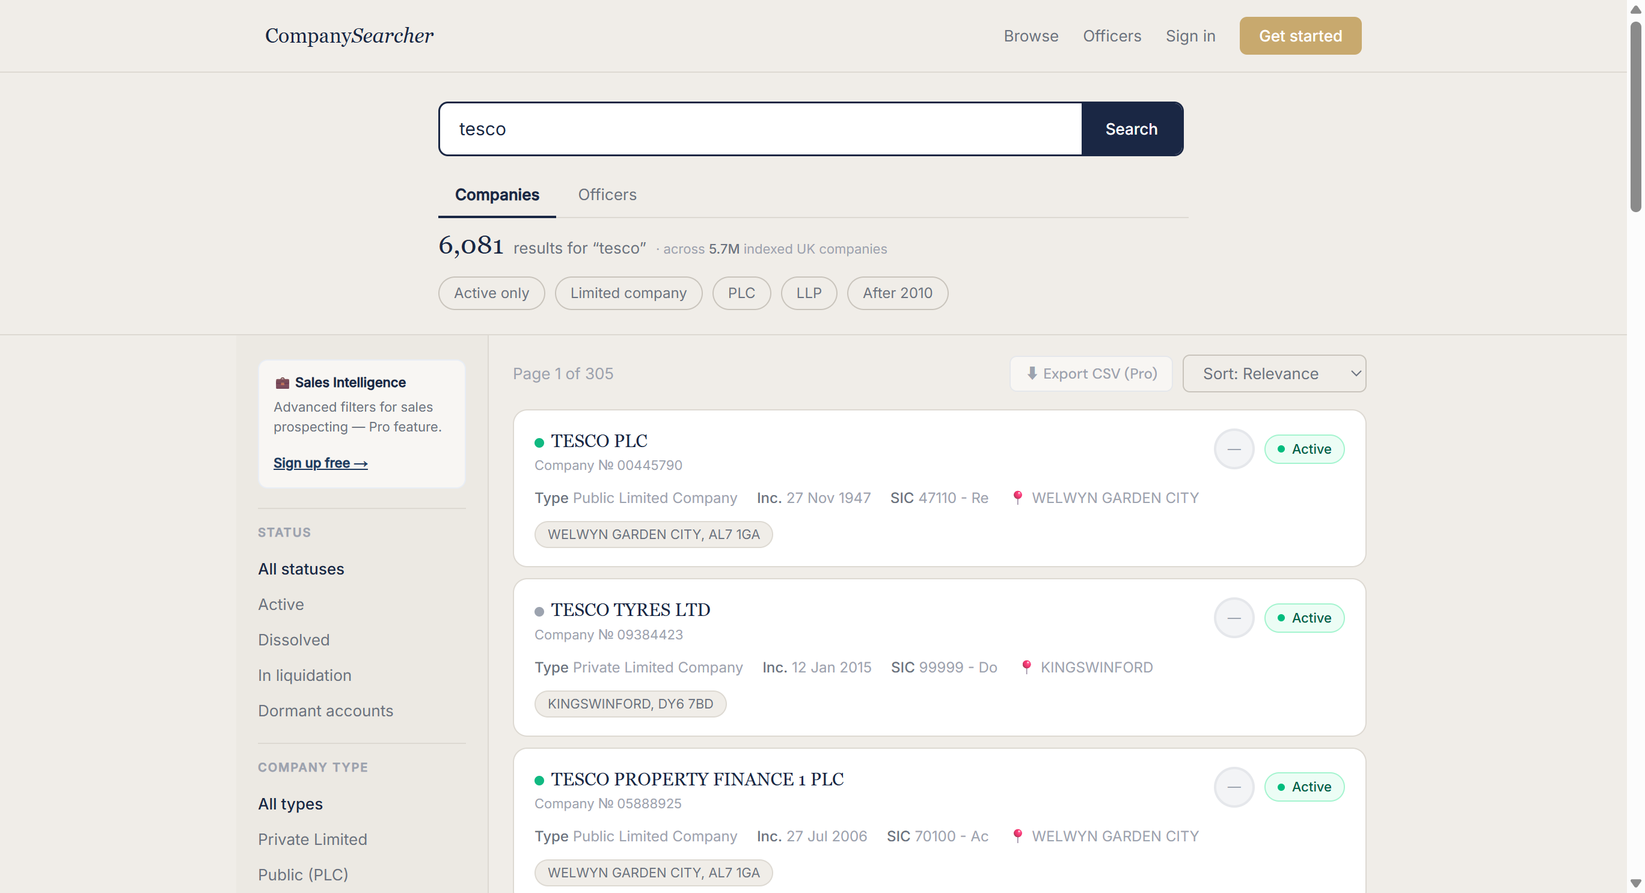Focus the tesco search field
This screenshot has height=893, width=1645.
click(x=760, y=129)
